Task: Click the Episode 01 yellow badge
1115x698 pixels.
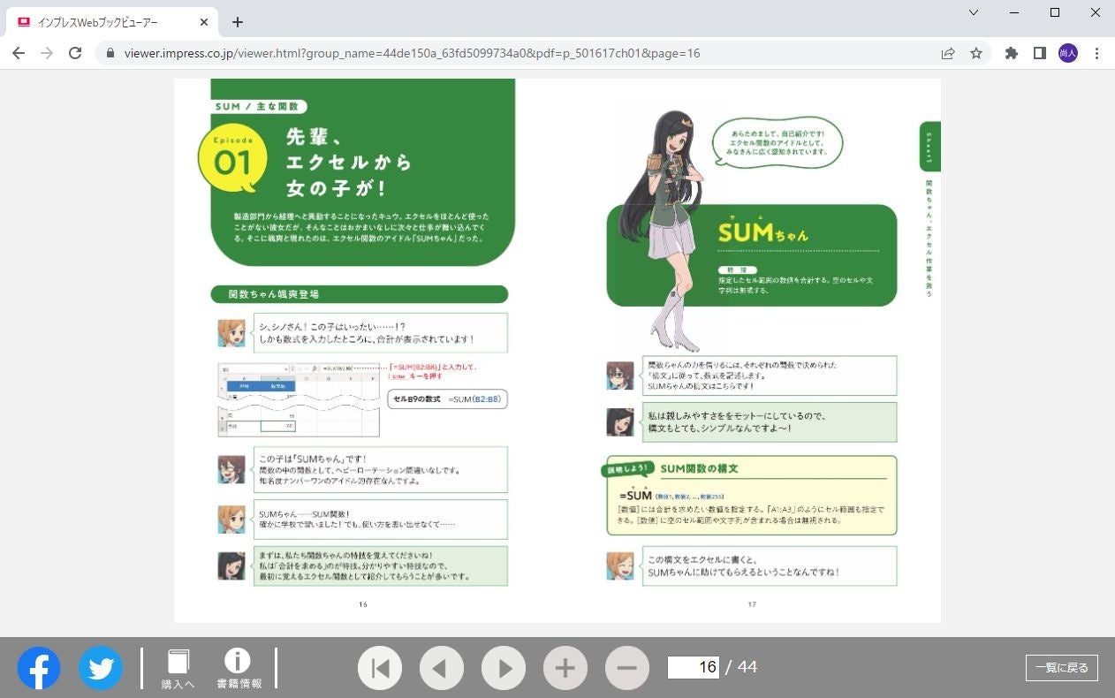Action: (231, 157)
